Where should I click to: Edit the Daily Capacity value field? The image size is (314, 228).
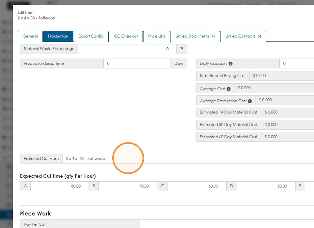(297, 63)
